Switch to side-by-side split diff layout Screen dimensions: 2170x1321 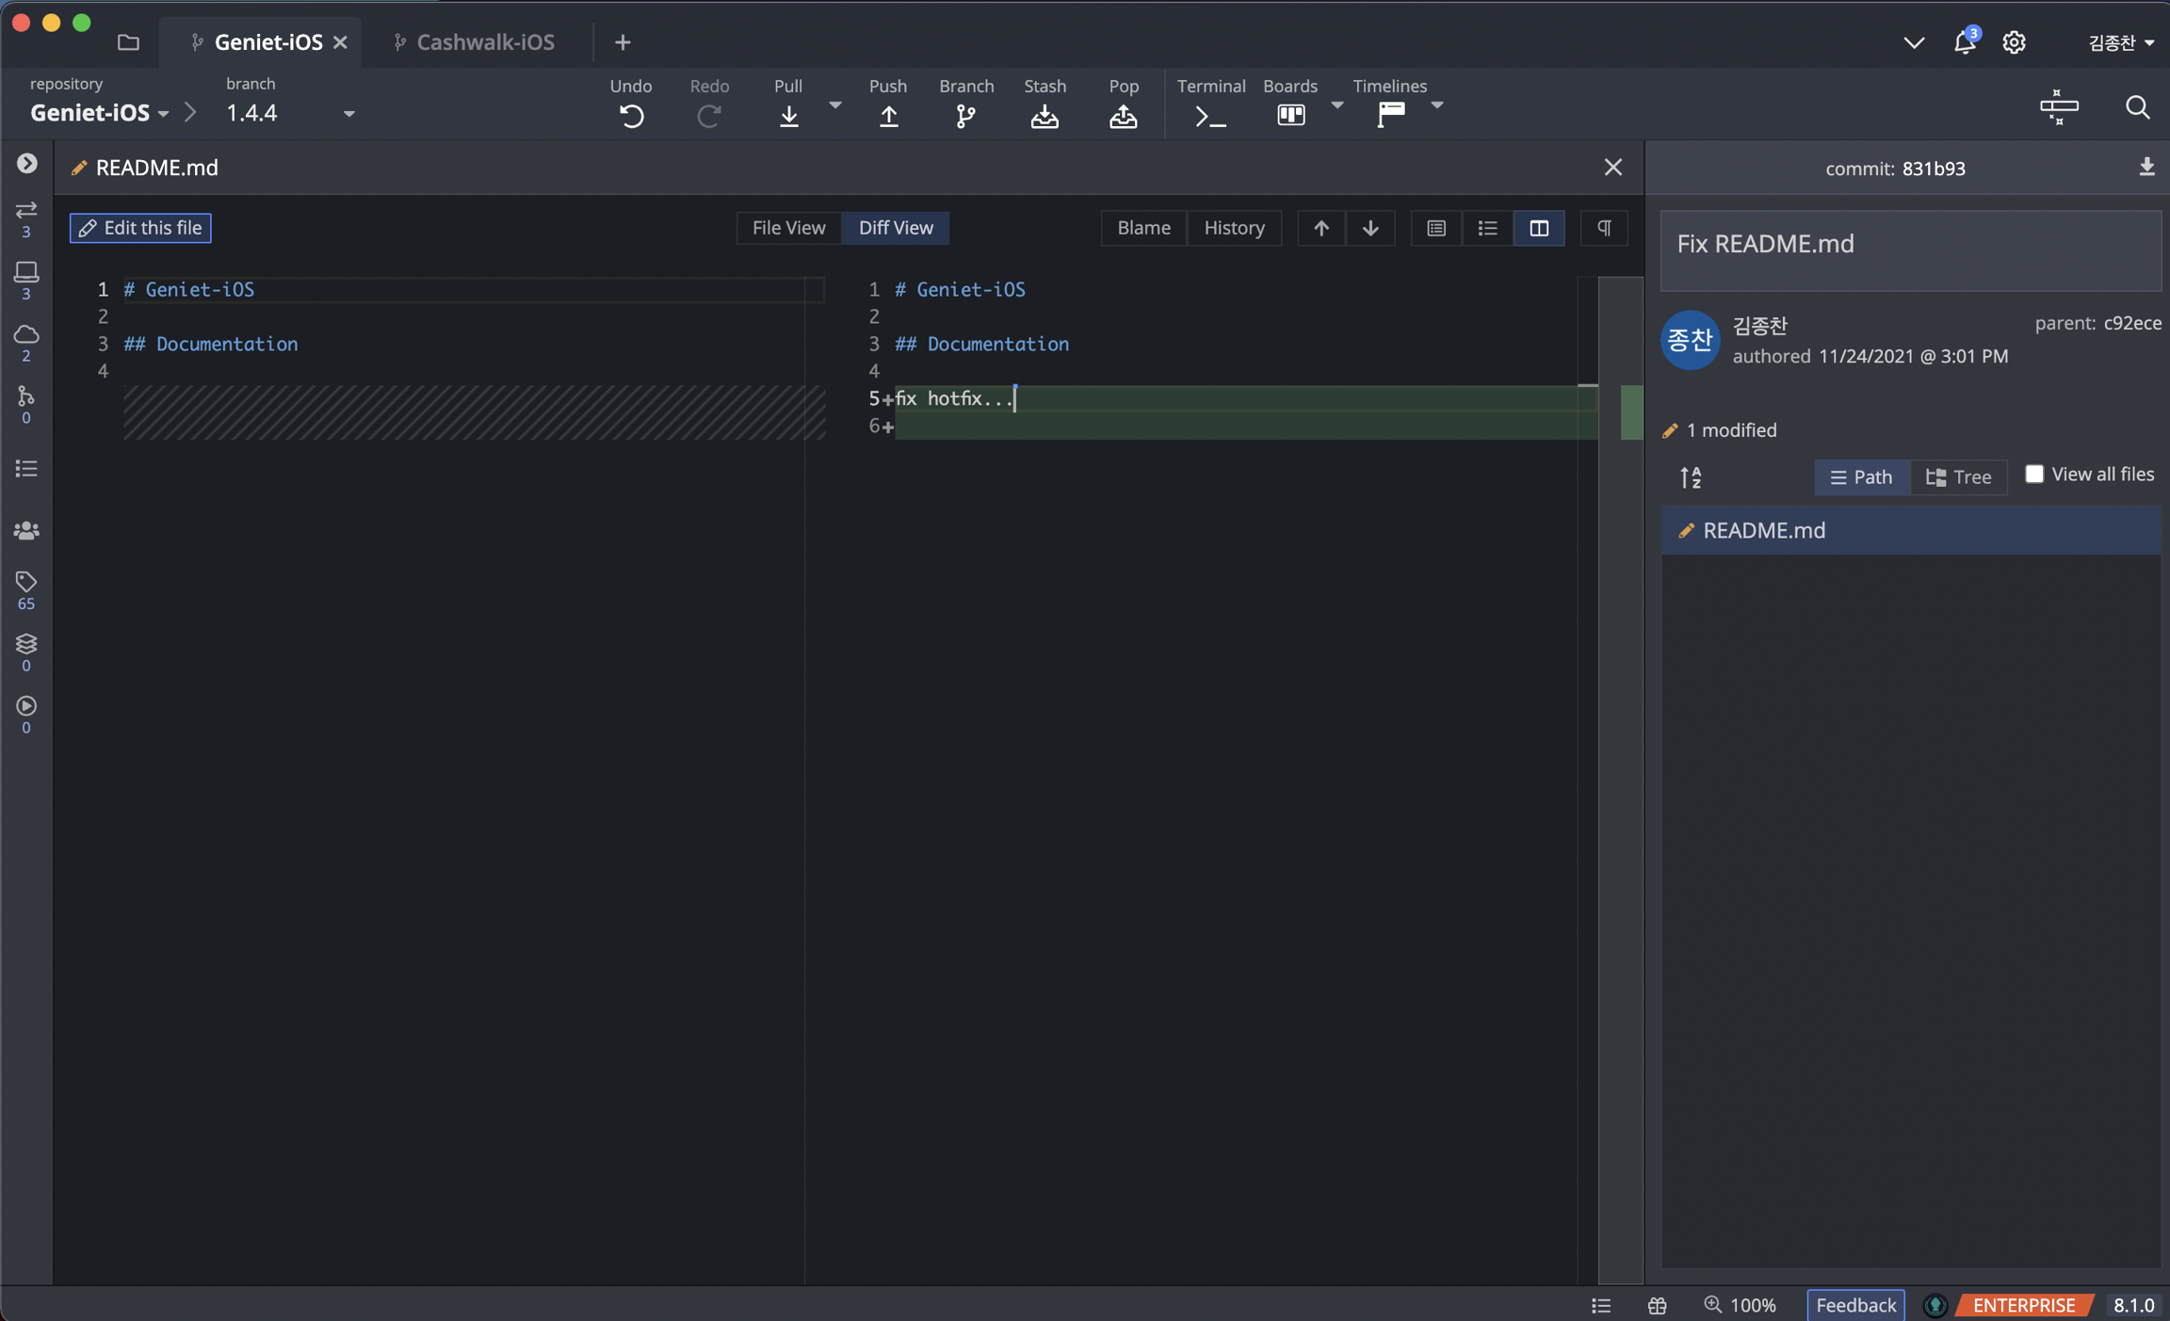(x=1539, y=228)
